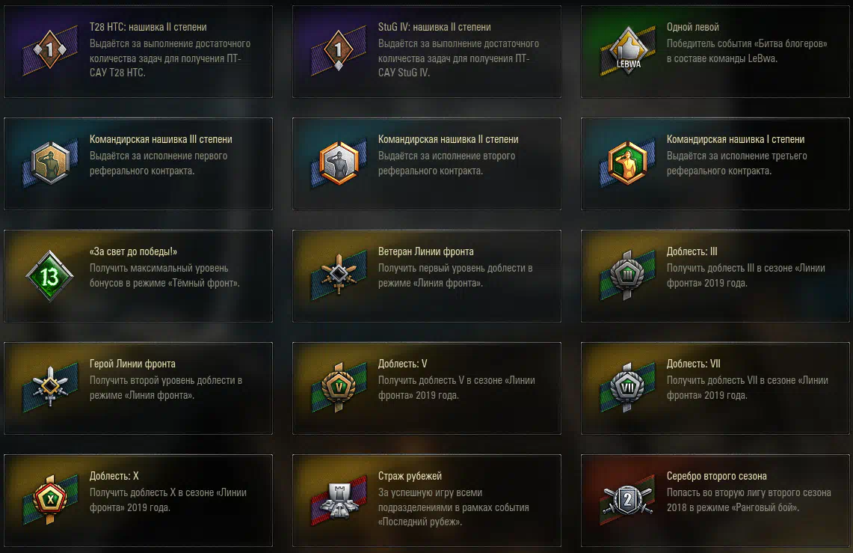This screenshot has height=553, width=853.
Task: Click the Доблесть: V medal icon
Action: 339,388
